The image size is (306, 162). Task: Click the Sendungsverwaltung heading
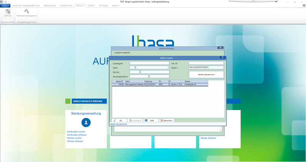click(x=86, y=113)
